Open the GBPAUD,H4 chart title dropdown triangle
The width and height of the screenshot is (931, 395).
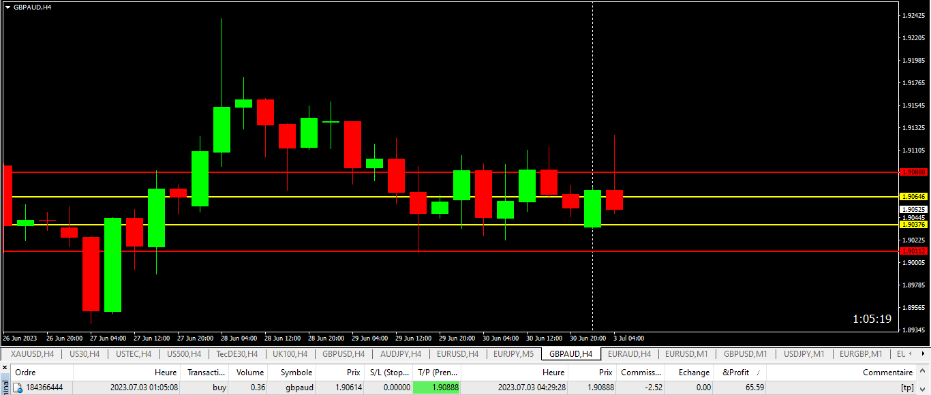[x=7, y=7]
